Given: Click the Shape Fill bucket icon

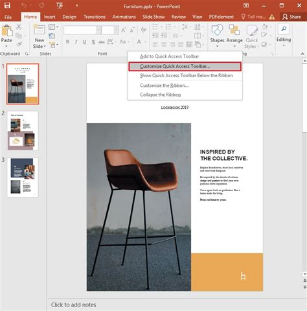Looking at the screenshot, I should pyautogui.click(x=265, y=27).
